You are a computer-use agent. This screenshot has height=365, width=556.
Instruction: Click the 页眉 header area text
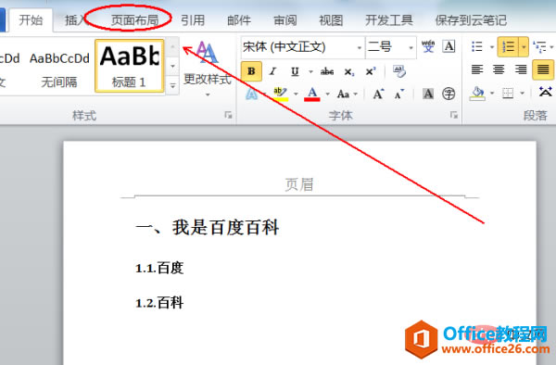click(299, 184)
